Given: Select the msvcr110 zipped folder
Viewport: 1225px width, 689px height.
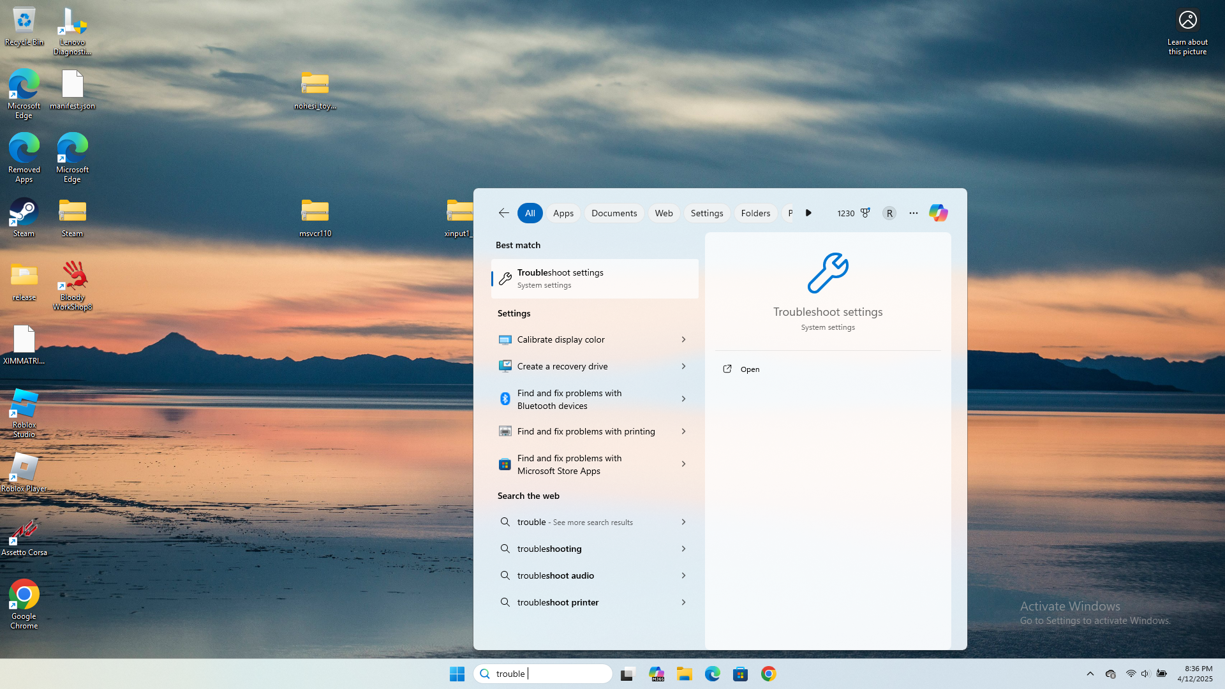Looking at the screenshot, I should pos(315,218).
